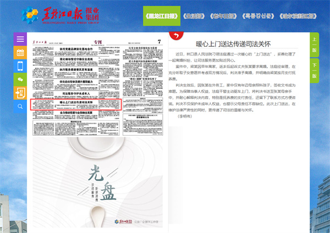Viewport: 330px width, 233px height.
Task: Click the green WeChat icon
Action: click(20, 79)
